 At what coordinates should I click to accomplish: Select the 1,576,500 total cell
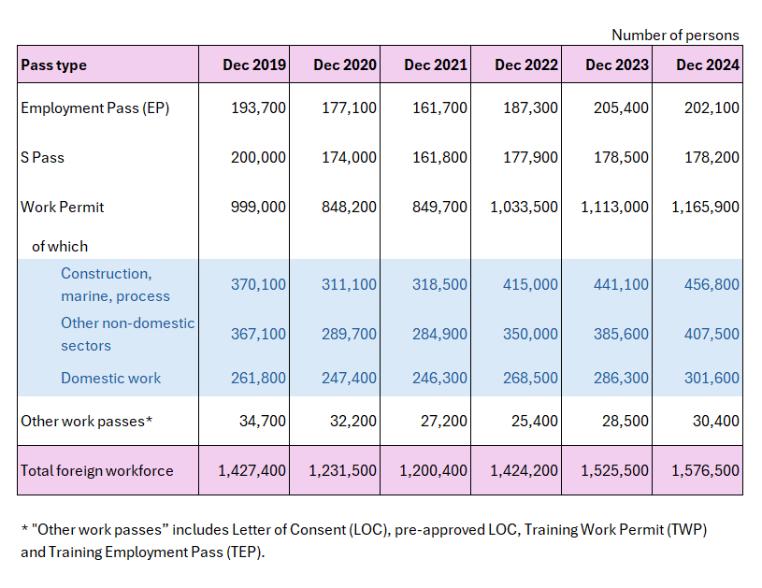[x=705, y=470]
